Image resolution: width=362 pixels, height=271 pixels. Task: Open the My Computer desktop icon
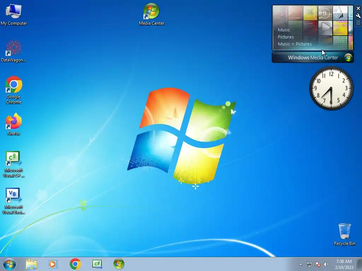pos(14,14)
